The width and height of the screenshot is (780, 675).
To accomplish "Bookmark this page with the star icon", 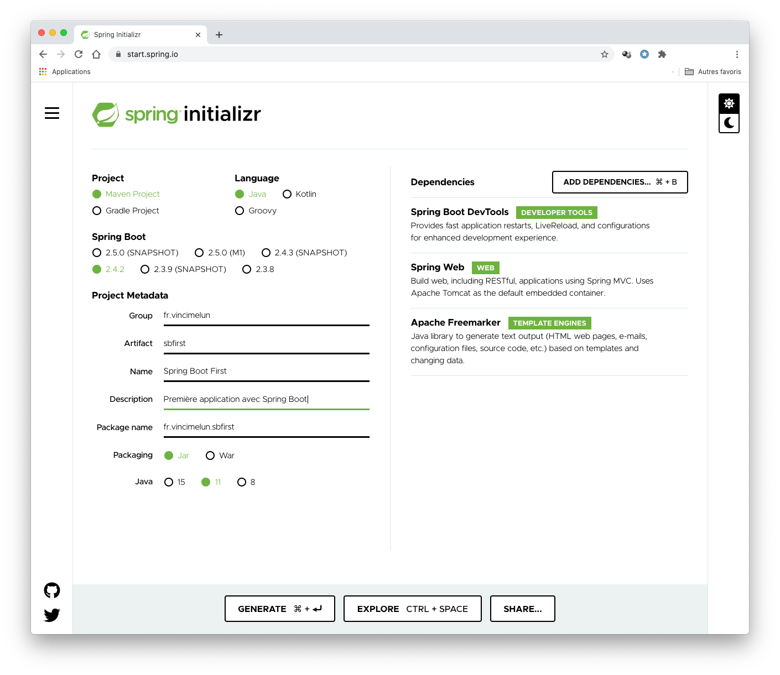I will point(605,54).
